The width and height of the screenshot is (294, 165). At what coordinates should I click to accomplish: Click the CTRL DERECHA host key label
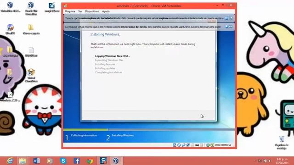pos(223,145)
